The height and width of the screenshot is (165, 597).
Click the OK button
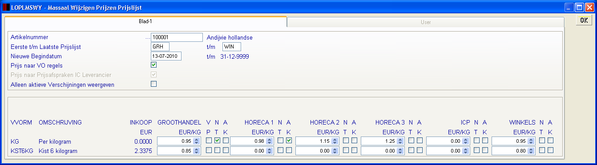(x=584, y=20)
